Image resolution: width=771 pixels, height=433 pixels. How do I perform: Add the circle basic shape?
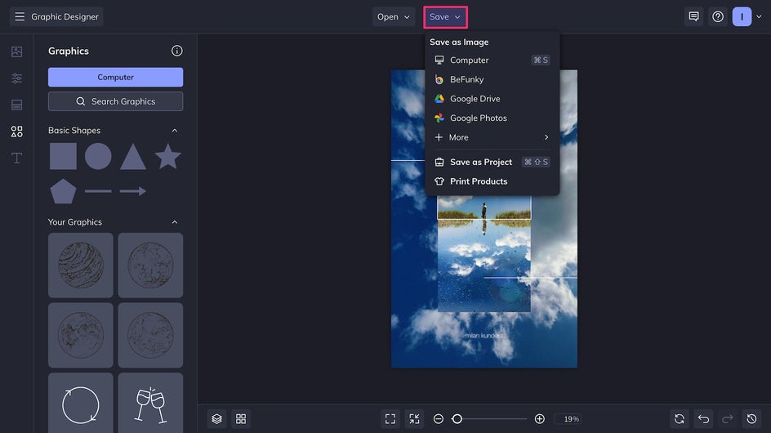click(98, 157)
